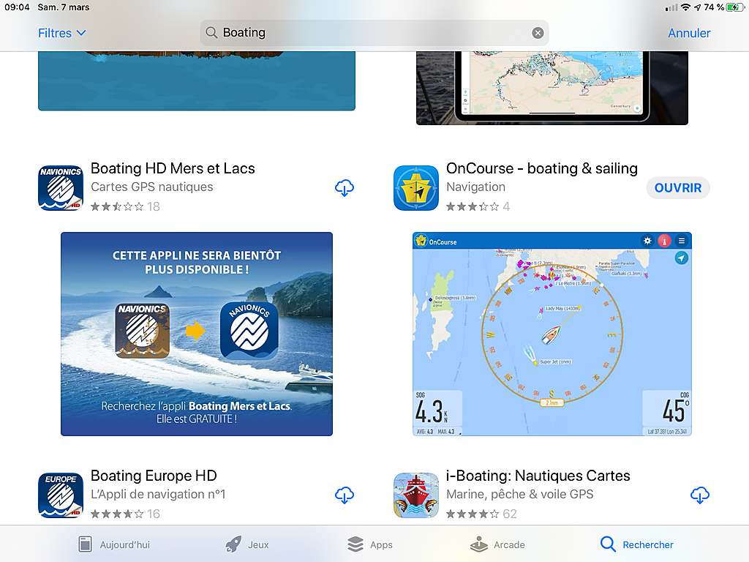
Task: Expand the Filtres dropdown
Action: 62,33
